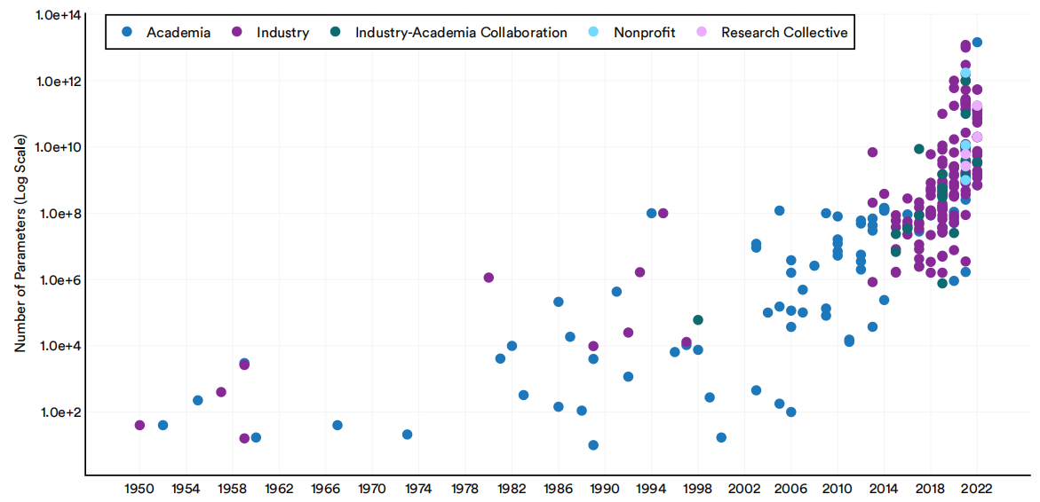1040x502 pixels.
Task: Click the topmost blue Academia point at 2022
Action: (977, 42)
